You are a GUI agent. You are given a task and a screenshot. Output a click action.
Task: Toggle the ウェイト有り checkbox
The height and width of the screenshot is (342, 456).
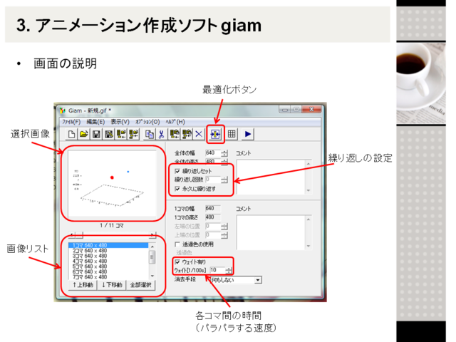tap(177, 261)
